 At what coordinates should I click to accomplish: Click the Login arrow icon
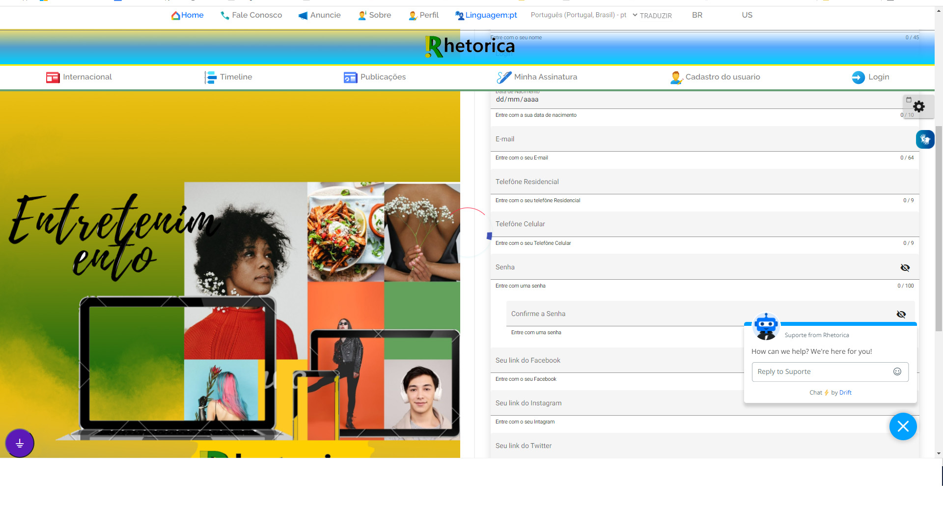[x=858, y=77]
